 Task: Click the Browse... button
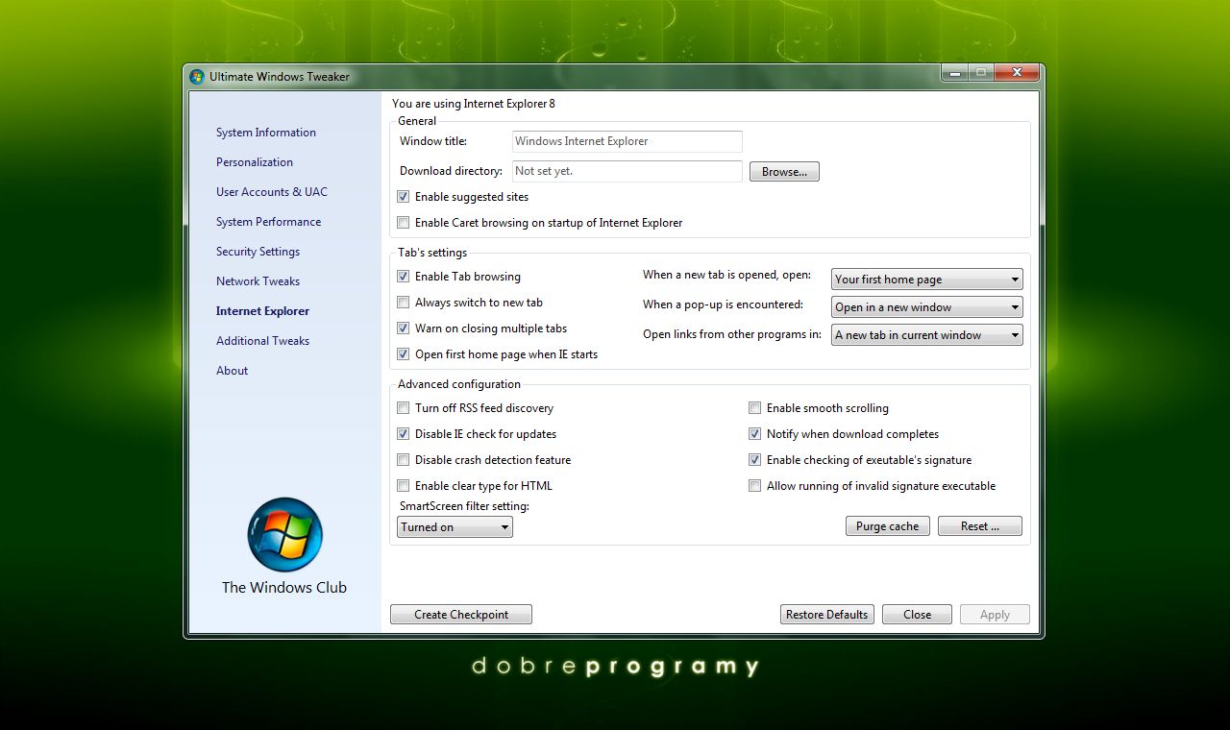pos(784,172)
